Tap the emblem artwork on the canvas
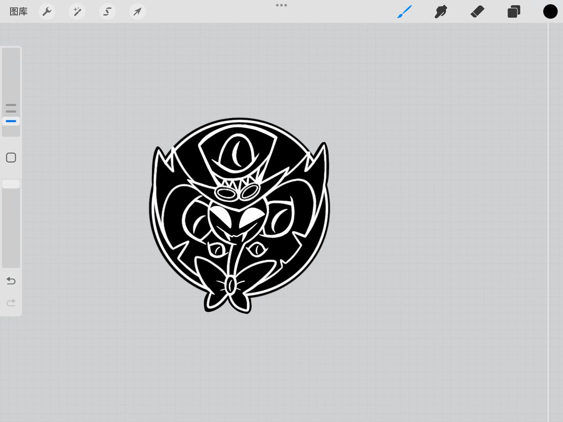563x422 pixels. [239, 216]
